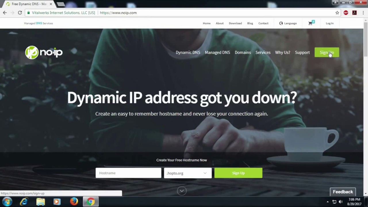The height and width of the screenshot is (207, 368).
Task: Open the Managed DNS menu
Action: coord(217,52)
